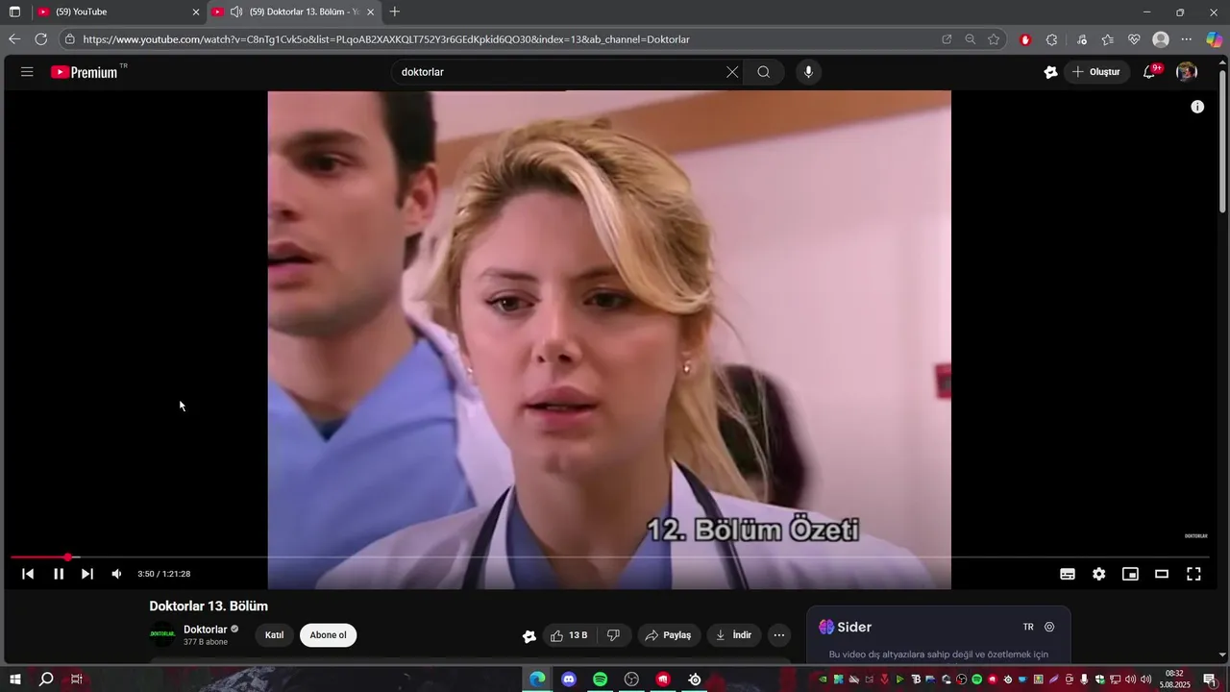Mute the tab via speaker icon
The image size is (1230, 692).
(236, 12)
